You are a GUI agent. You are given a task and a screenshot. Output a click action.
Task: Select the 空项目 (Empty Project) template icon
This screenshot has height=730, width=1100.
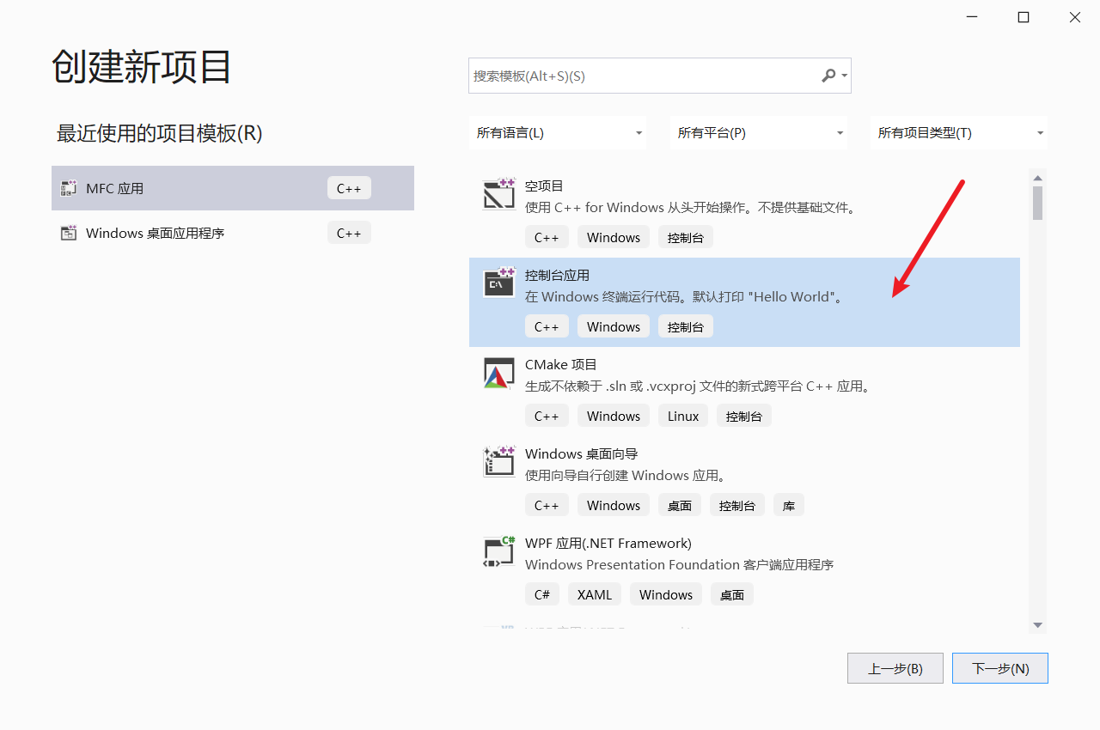coord(498,193)
